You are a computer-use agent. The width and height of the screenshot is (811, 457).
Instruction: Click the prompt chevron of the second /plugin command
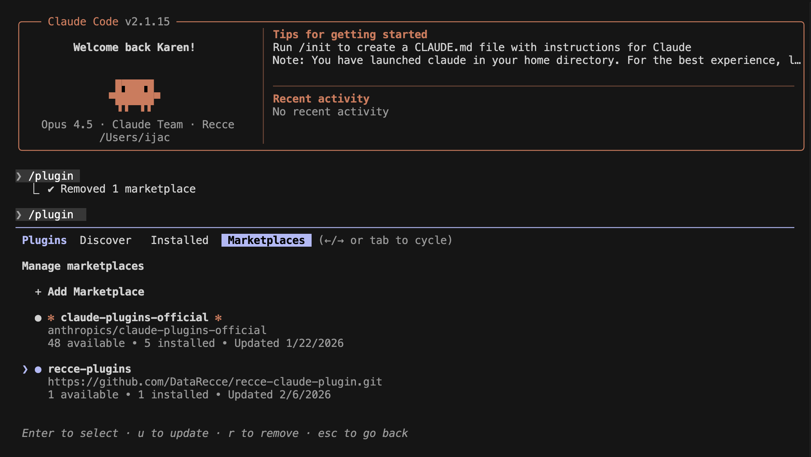coord(19,215)
